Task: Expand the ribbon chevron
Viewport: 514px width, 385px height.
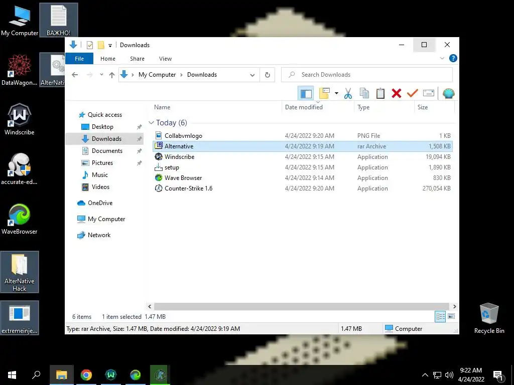Action: coord(442,58)
